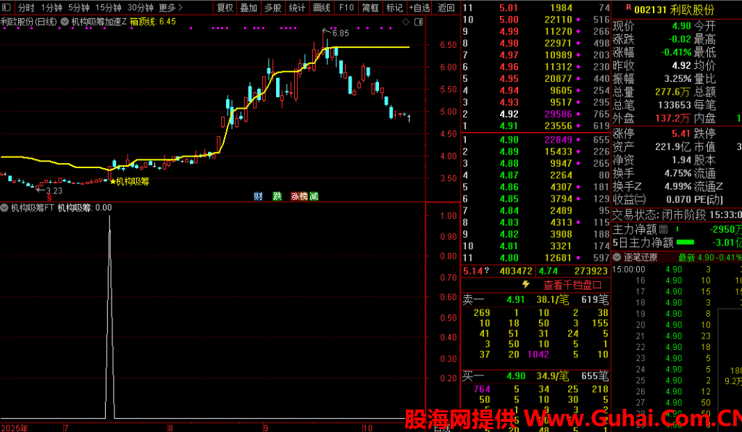Image resolution: width=742 pixels, height=432 pixels.
Task: Open the 机构吸筹FT sub-chart indicator dropdown
Action: pos(5,208)
